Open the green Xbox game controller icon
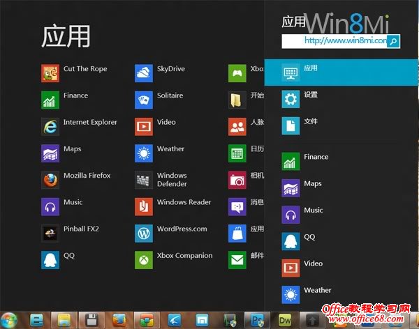 pos(237,73)
